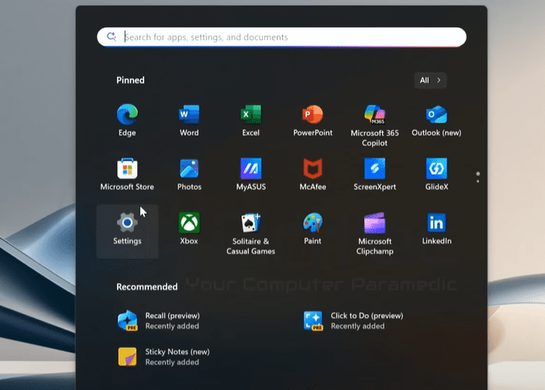This screenshot has height=390, width=545.
Task: Open the Edge browser icon
Action: click(x=127, y=116)
